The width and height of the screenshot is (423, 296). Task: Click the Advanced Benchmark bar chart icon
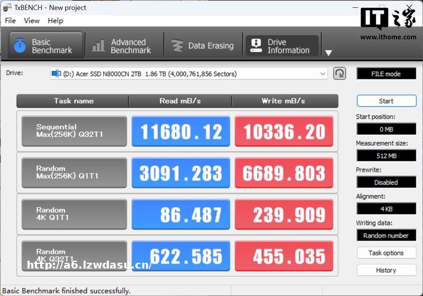(98, 45)
